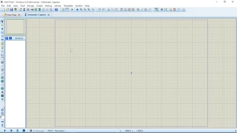The height and width of the screenshot is (133, 237).
Task: Click the New Project toolbar icon
Action: 3,10
